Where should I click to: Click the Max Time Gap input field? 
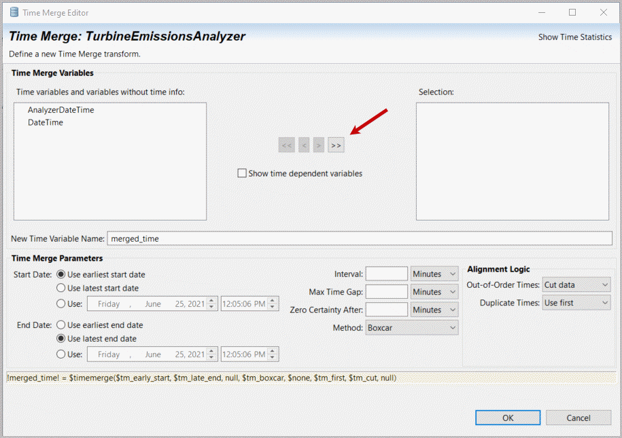tap(386, 291)
